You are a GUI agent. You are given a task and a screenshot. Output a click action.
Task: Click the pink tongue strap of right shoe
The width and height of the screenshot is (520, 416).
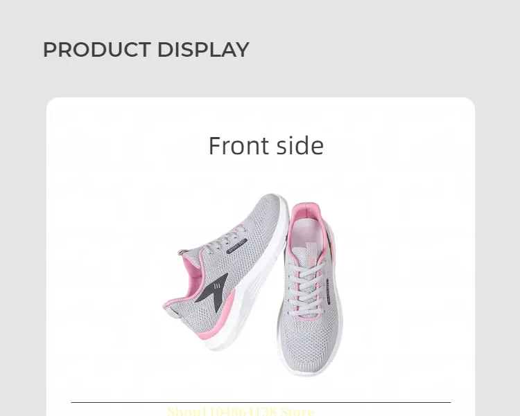click(311, 255)
